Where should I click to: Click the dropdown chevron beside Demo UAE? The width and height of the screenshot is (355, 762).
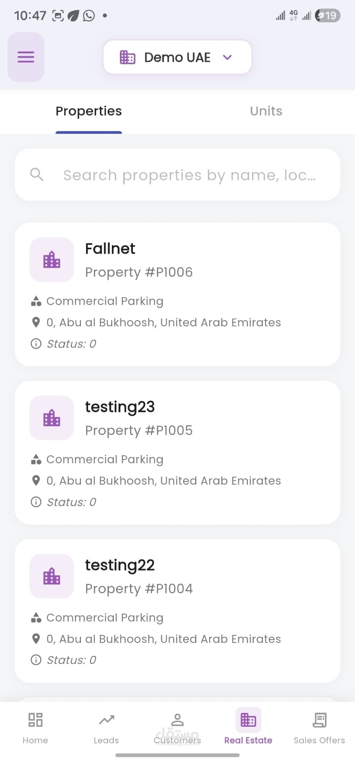coord(227,57)
